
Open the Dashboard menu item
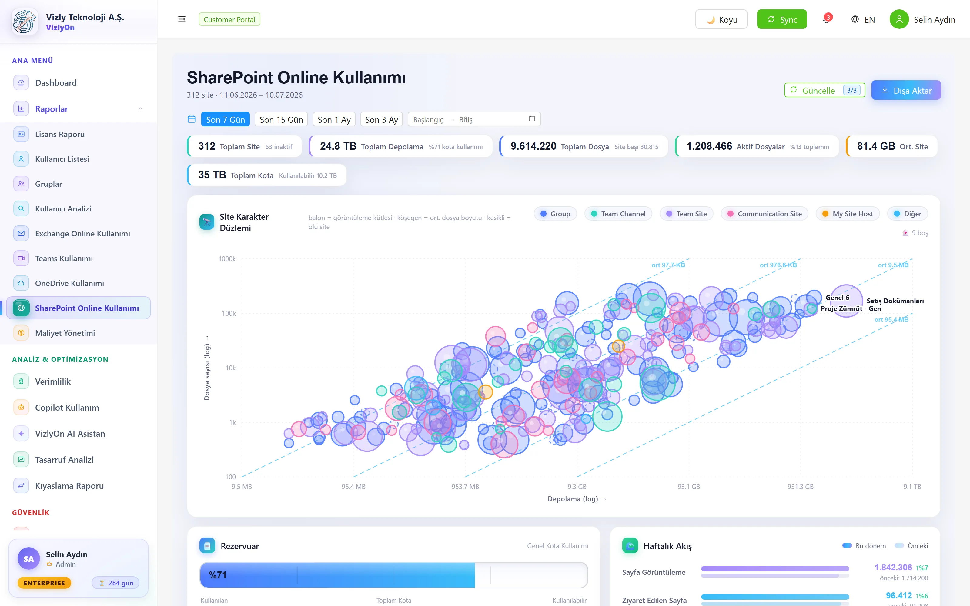(79, 82)
